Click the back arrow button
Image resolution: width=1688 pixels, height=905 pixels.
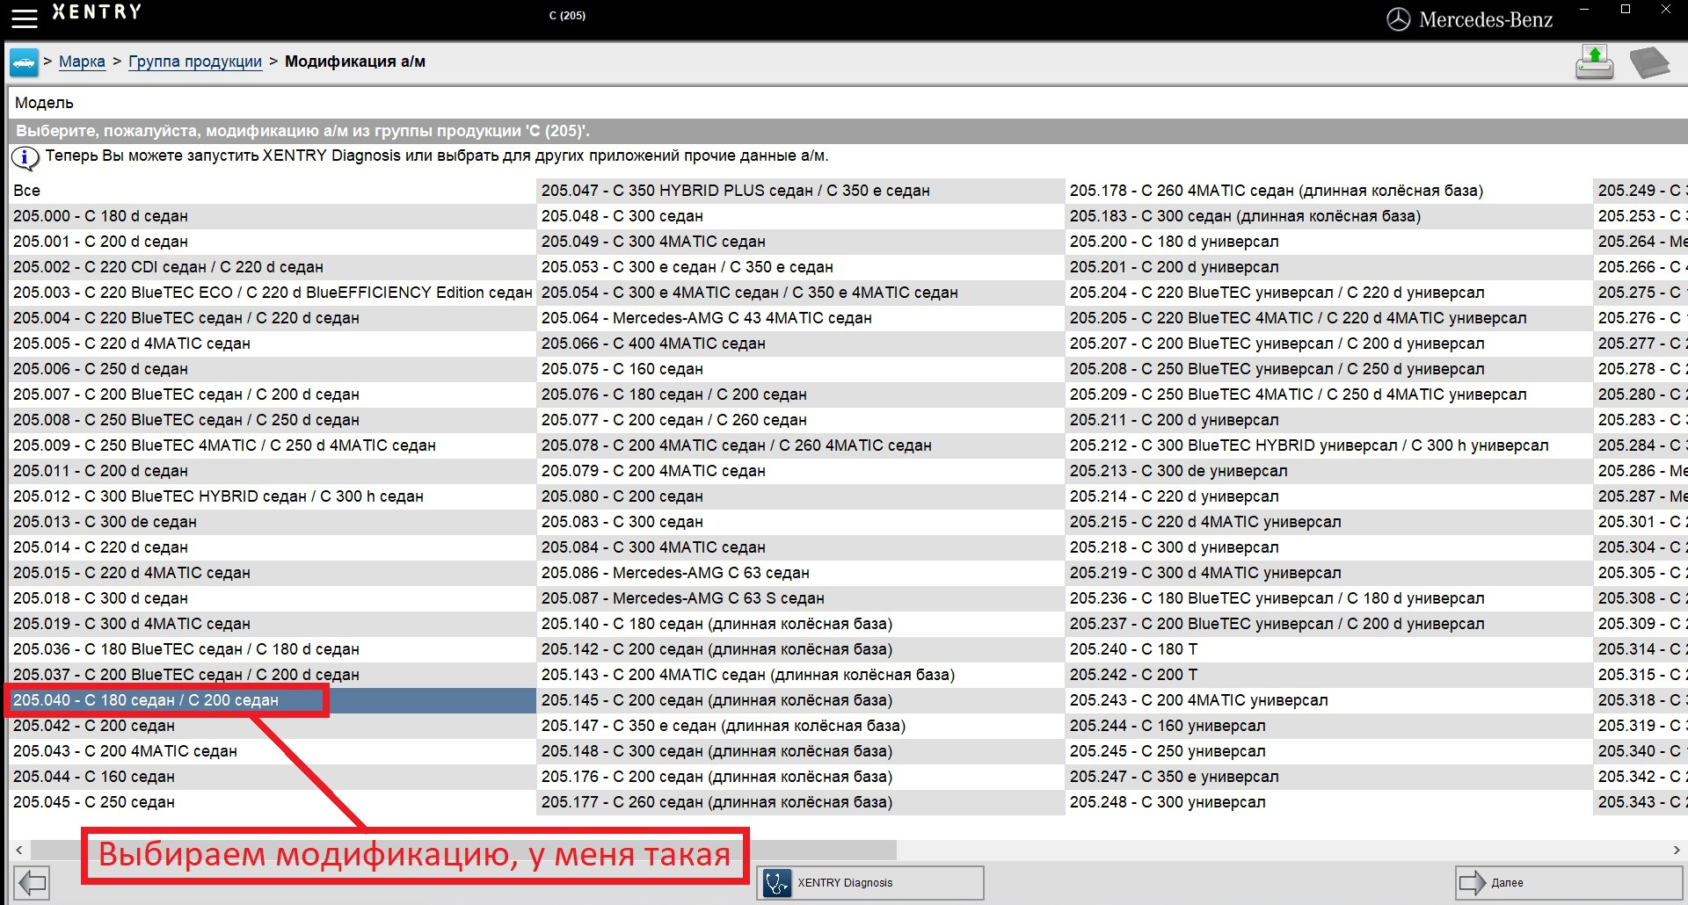pos(32,882)
